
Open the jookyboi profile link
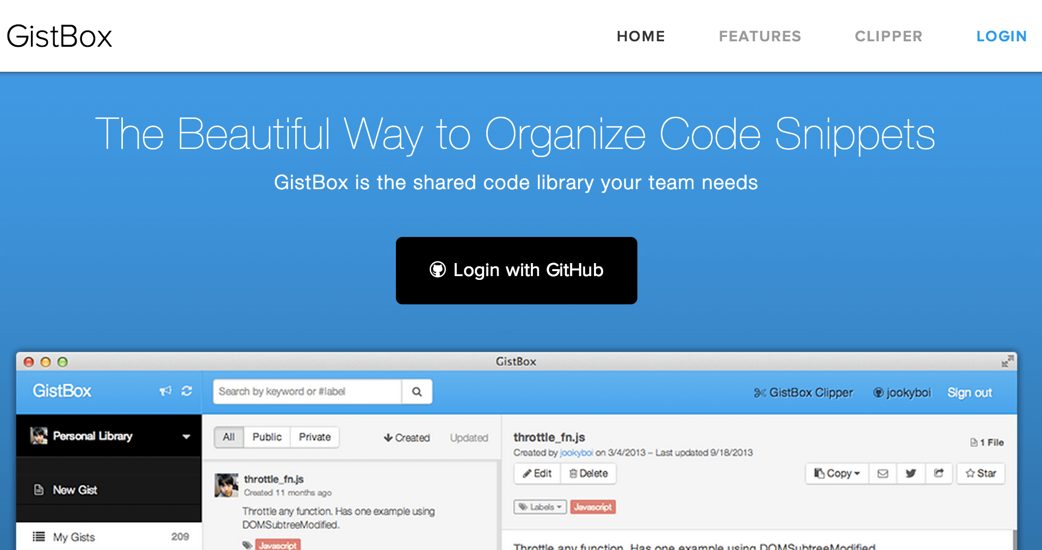(x=902, y=392)
